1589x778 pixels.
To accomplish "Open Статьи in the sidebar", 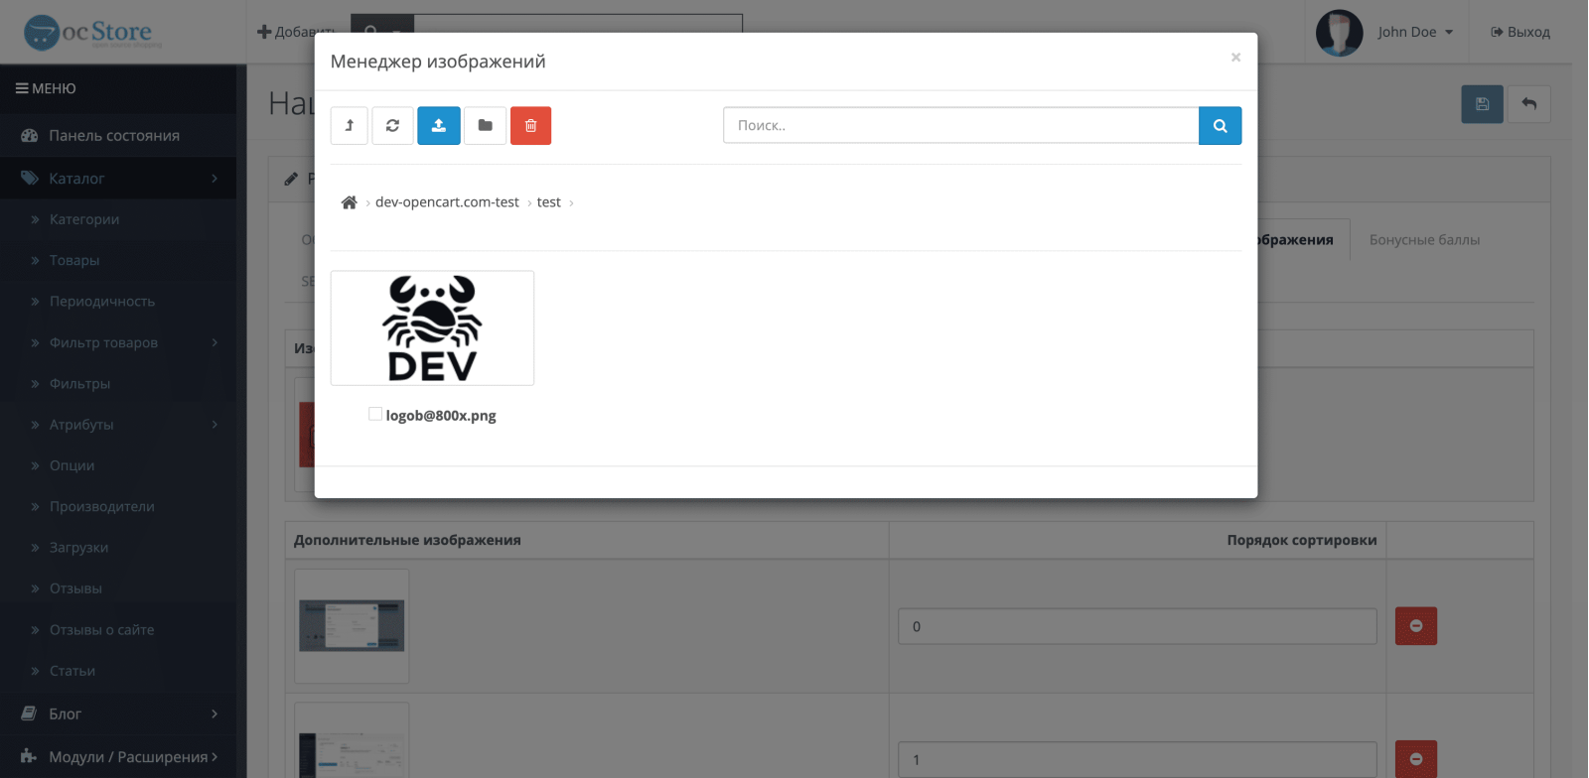I will (72, 671).
